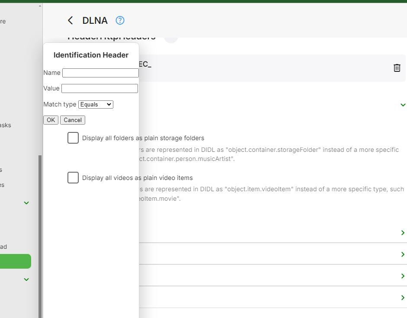This screenshot has width=407, height=318.
Task: Click the back arrow beside DLNA
Action: click(71, 20)
